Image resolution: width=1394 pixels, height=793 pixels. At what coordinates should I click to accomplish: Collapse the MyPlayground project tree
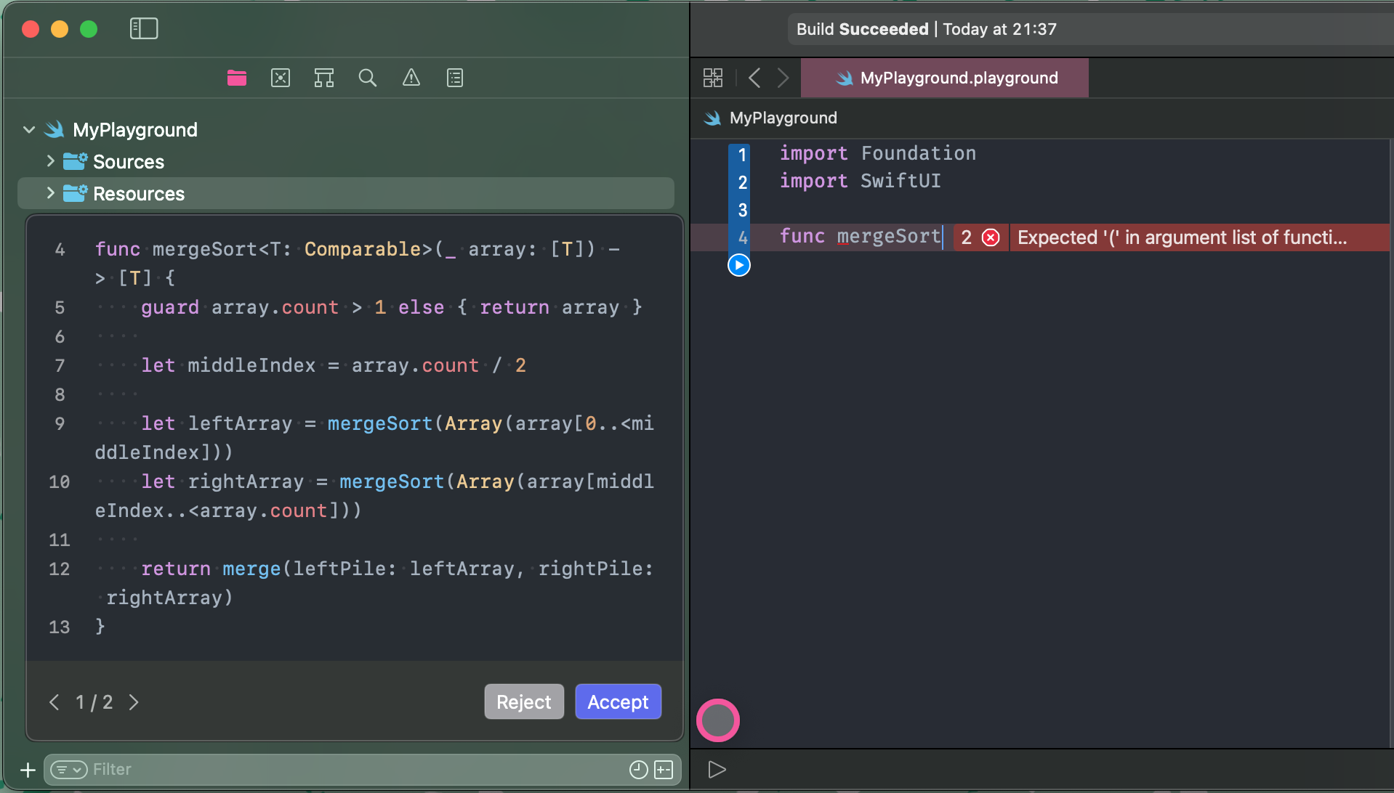click(29, 130)
